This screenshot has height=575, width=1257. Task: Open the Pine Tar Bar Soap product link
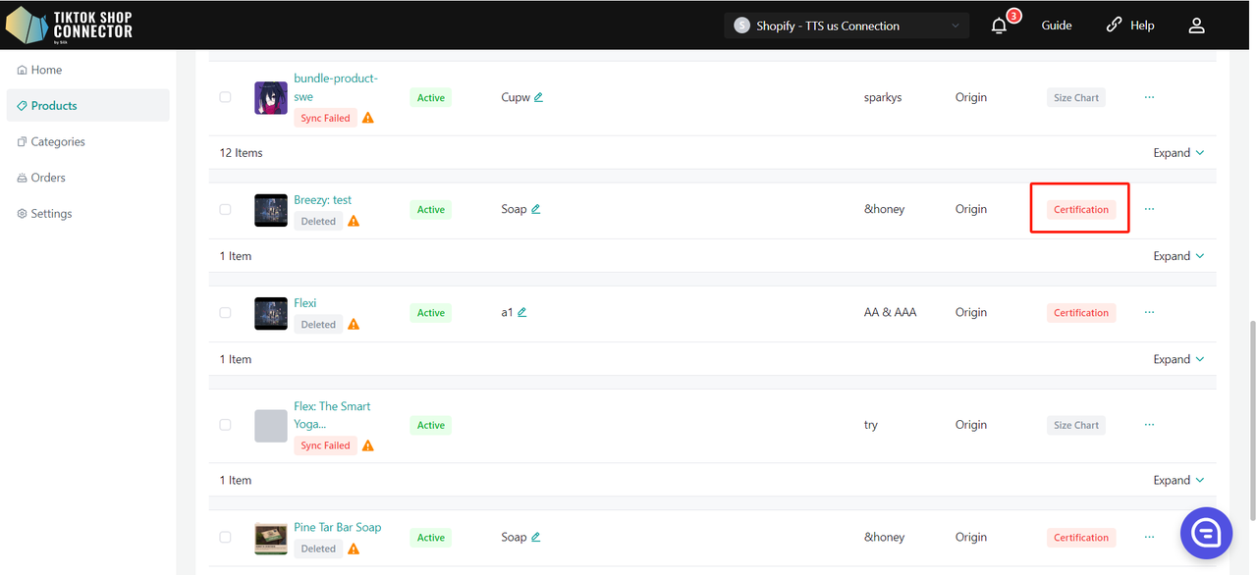point(337,527)
